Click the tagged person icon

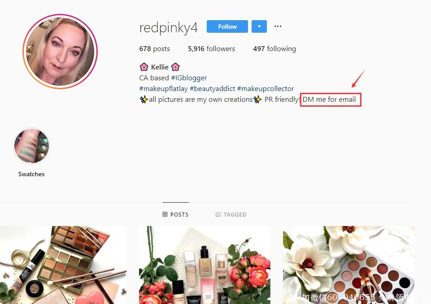tap(218, 214)
